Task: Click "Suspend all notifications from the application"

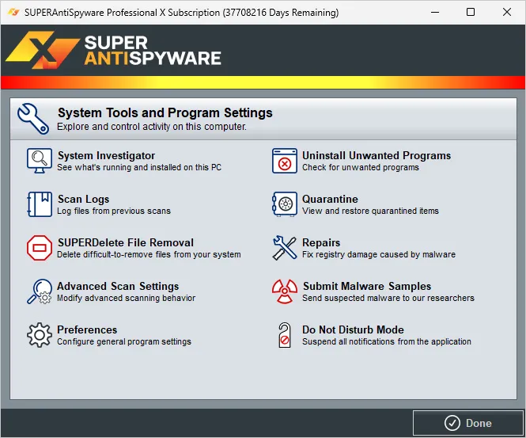Action: point(387,341)
